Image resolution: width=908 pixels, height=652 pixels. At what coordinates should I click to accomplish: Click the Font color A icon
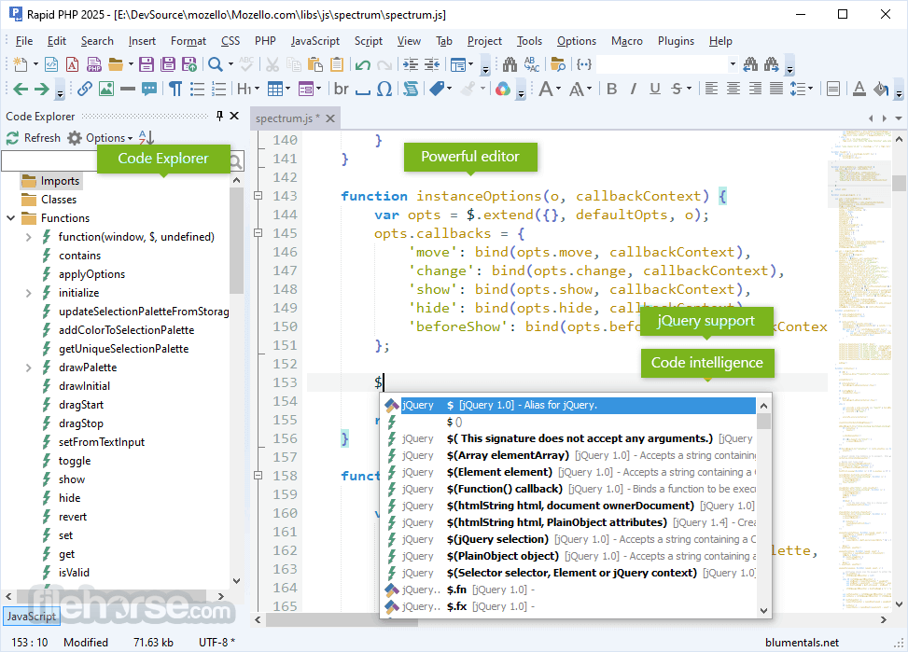click(x=859, y=89)
